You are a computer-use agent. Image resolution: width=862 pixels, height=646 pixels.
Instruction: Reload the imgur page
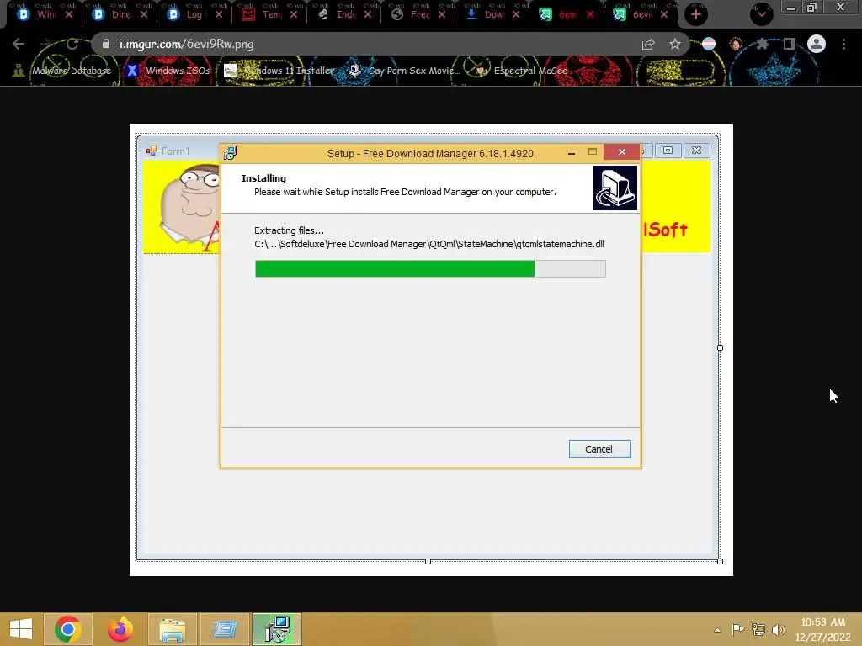click(72, 44)
